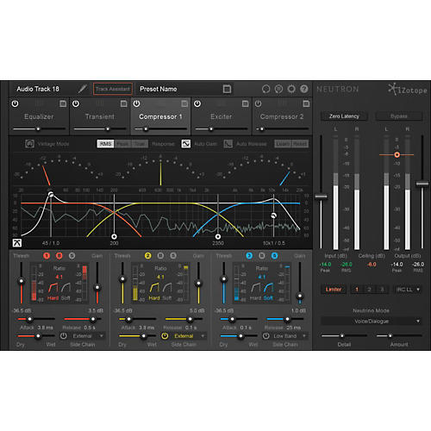Click the Auto Release icon

[228, 144]
